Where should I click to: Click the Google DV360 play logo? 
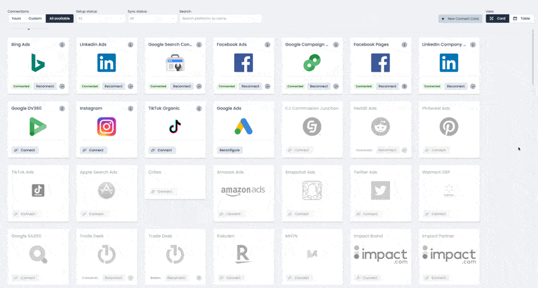coord(38,126)
